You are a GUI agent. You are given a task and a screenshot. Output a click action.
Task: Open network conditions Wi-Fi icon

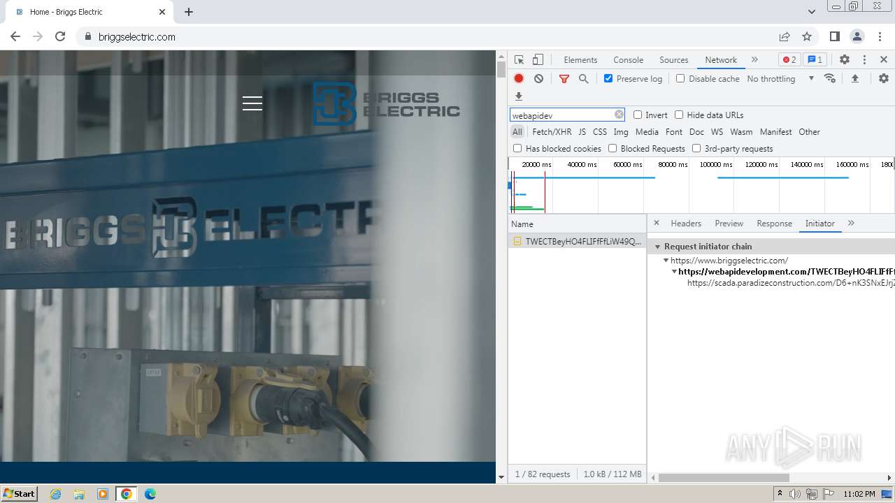tap(830, 78)
